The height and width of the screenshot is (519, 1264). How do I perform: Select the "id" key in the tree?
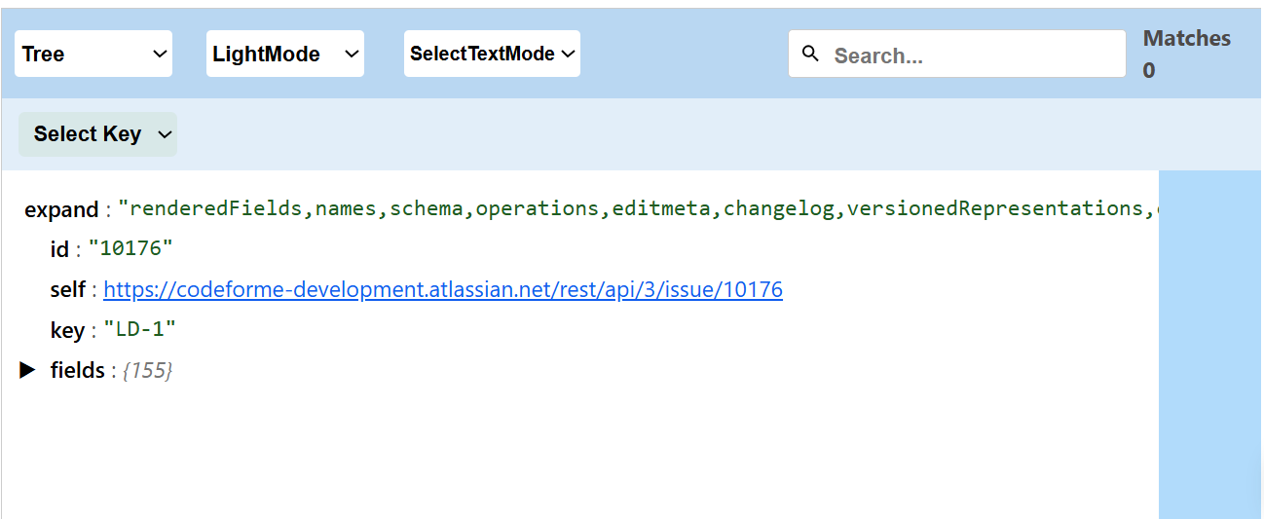59,250
